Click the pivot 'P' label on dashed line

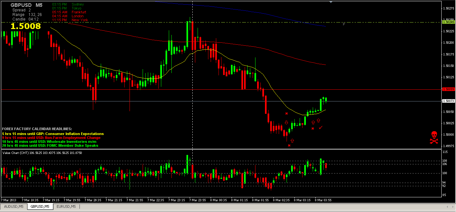344,24
